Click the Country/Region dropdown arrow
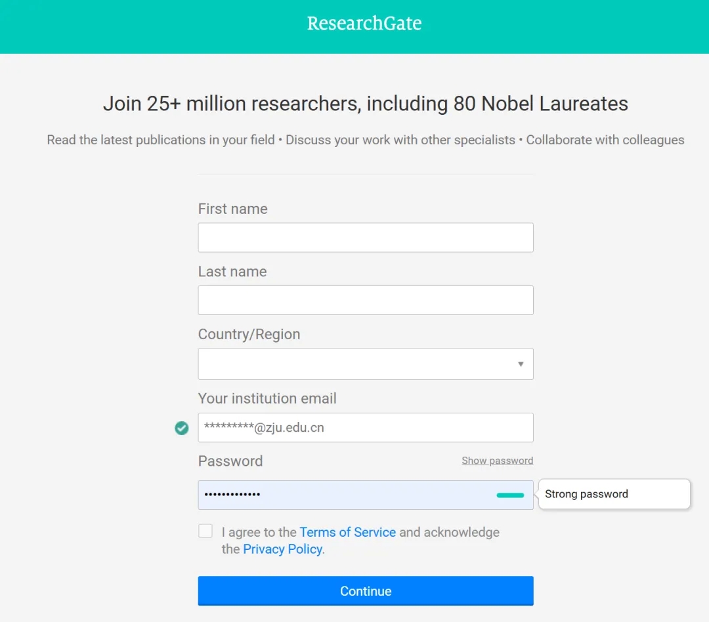709x622 pixels. [521, 364]
